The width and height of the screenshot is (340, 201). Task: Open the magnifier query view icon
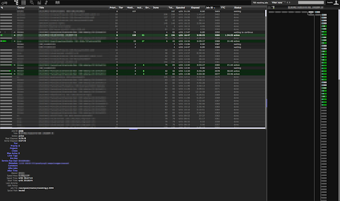(32, 3)
